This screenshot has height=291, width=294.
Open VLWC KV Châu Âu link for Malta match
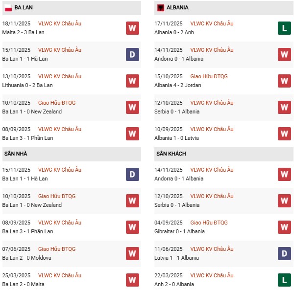tap(60, 23)
